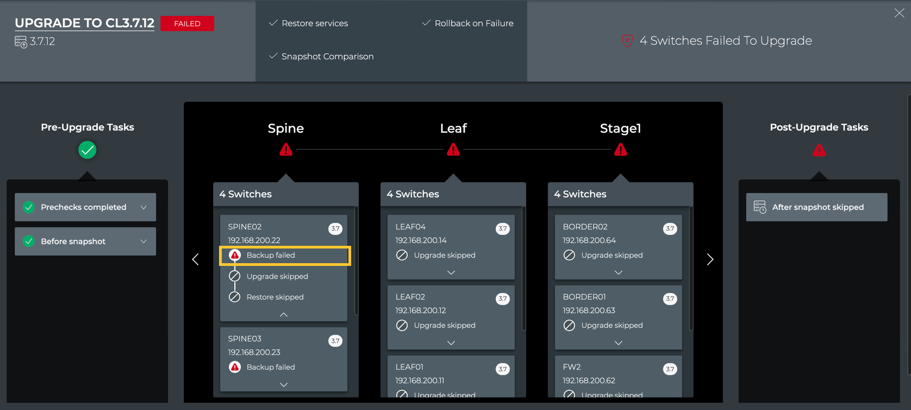Expand the LEAF04 switch card
911x410 pixels.
pos(451,272)
